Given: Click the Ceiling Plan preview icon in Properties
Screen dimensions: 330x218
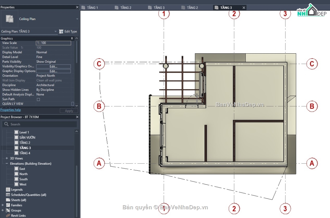Looking at the screenshot, I should tap(9, 18).
